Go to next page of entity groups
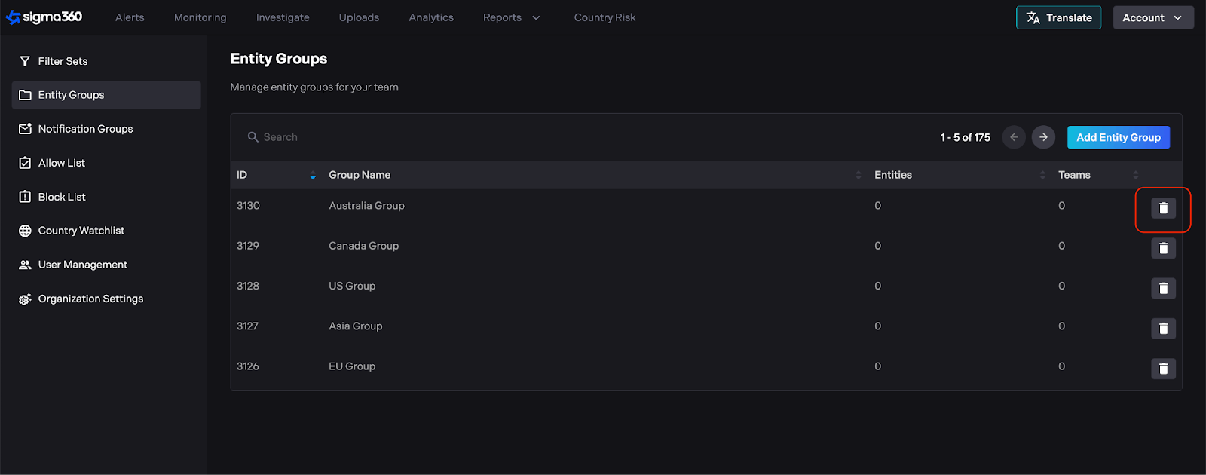This screenshot has width=1206, height=475. click(1043, 137)
